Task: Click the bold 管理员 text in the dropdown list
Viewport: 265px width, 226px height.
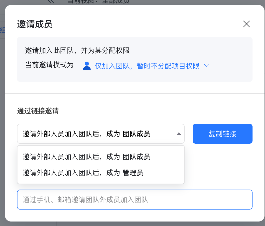Action: coord(133,173)
